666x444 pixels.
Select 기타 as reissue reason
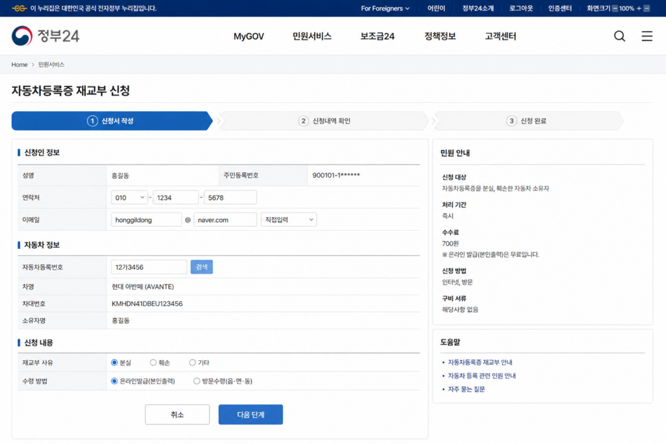(193, 363)
